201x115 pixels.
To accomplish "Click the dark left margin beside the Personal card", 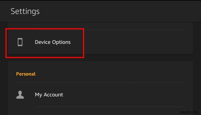I will click(4, 86).
